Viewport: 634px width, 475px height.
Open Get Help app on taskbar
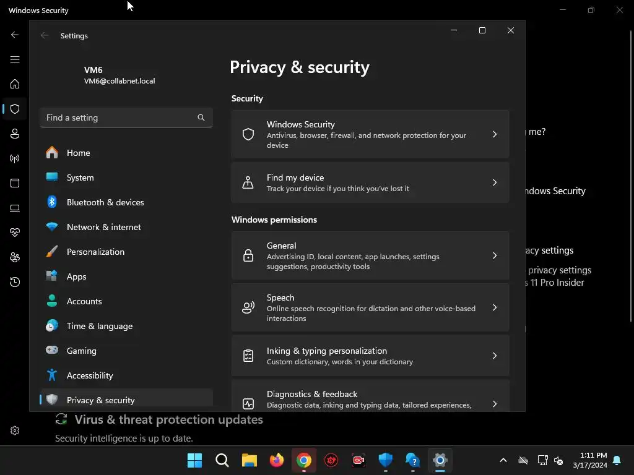pos(412,460)
